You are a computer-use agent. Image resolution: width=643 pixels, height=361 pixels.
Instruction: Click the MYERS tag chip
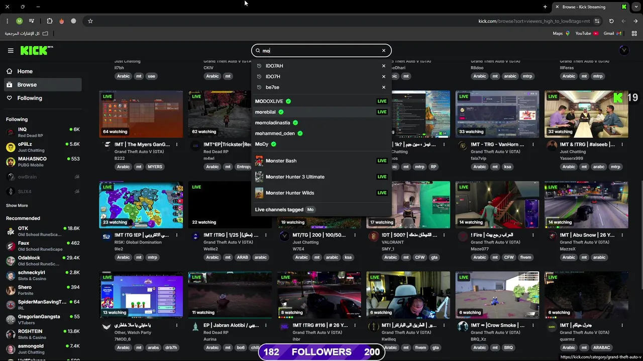(155, 167)
